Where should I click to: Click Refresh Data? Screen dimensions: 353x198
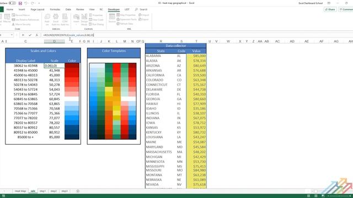pyautogui.click(x=125, y=24)
